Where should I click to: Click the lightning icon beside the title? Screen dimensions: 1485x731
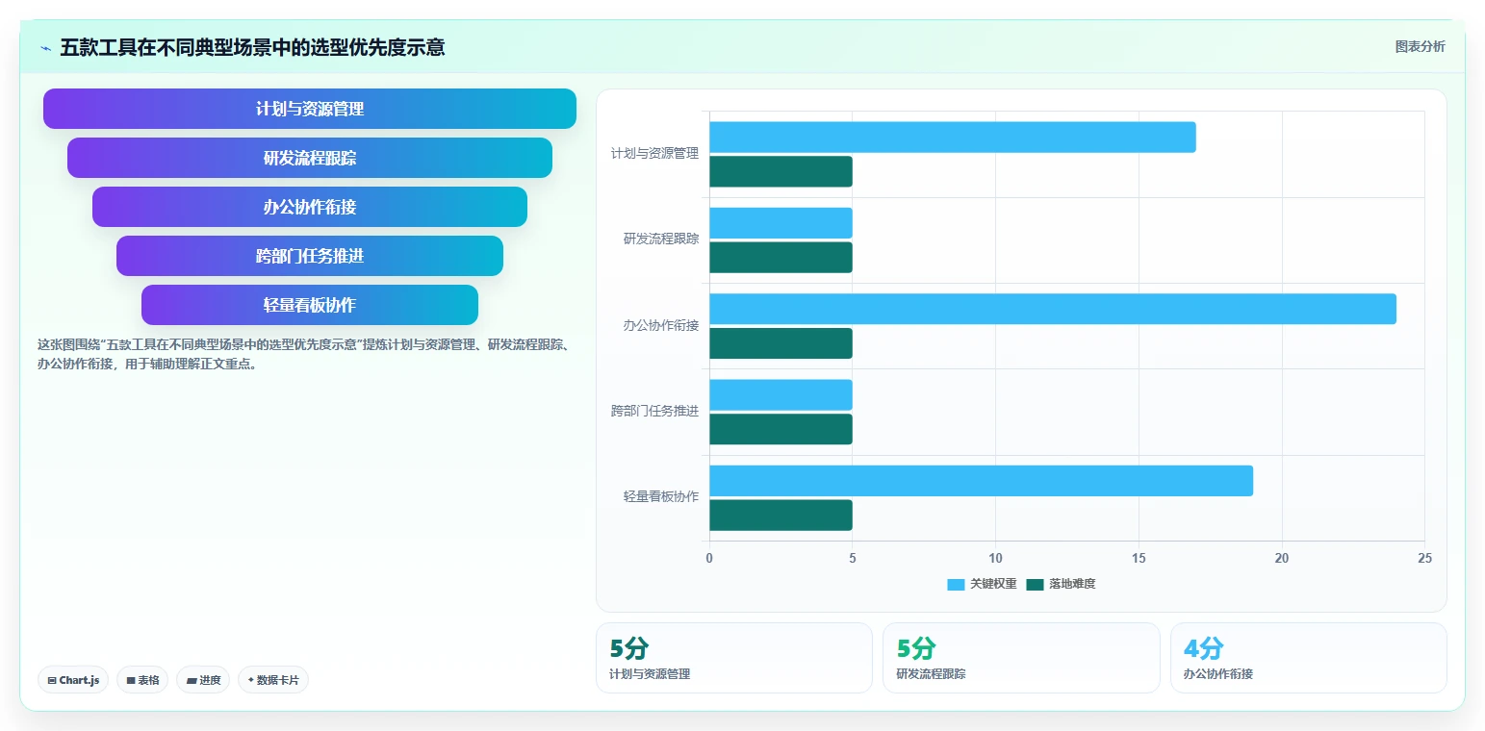(45, 48)
